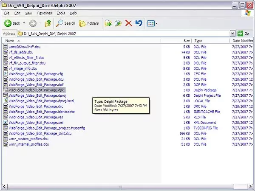Select icon of VisioForge_Video_Edit_Package.xml
Viewport: 255px width, 191px height.
(6, 123)
